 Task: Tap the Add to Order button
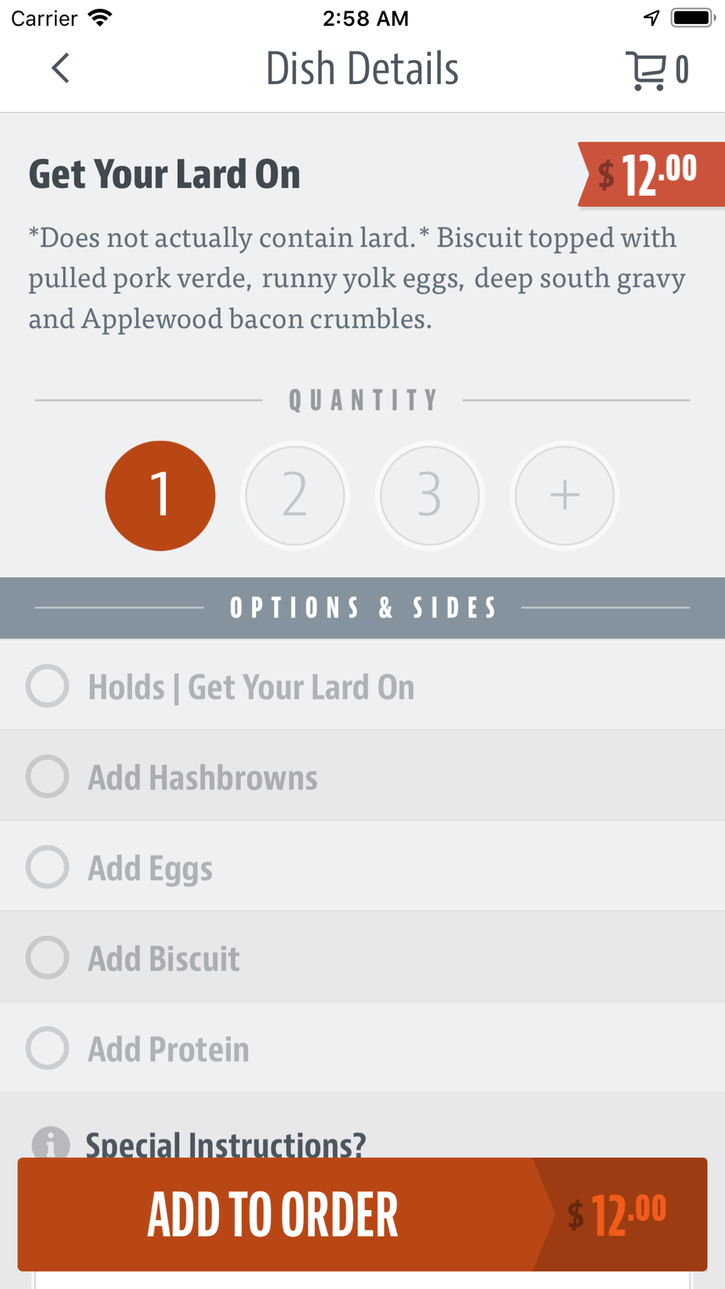coord(362,1214)
